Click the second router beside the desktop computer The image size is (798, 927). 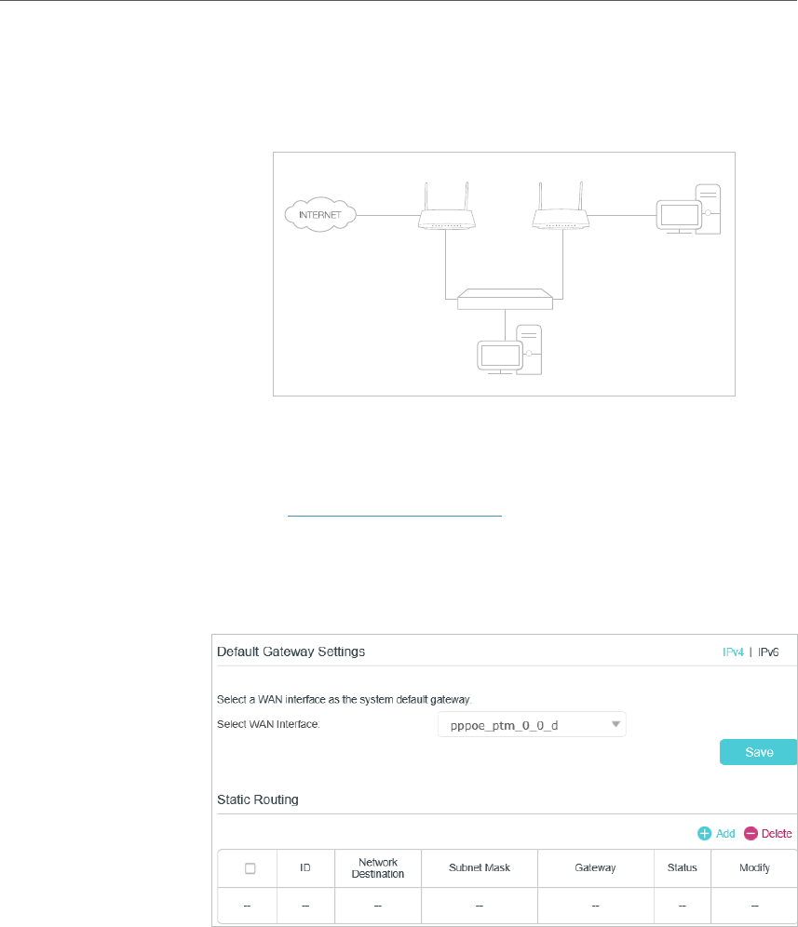click(561, 206)
